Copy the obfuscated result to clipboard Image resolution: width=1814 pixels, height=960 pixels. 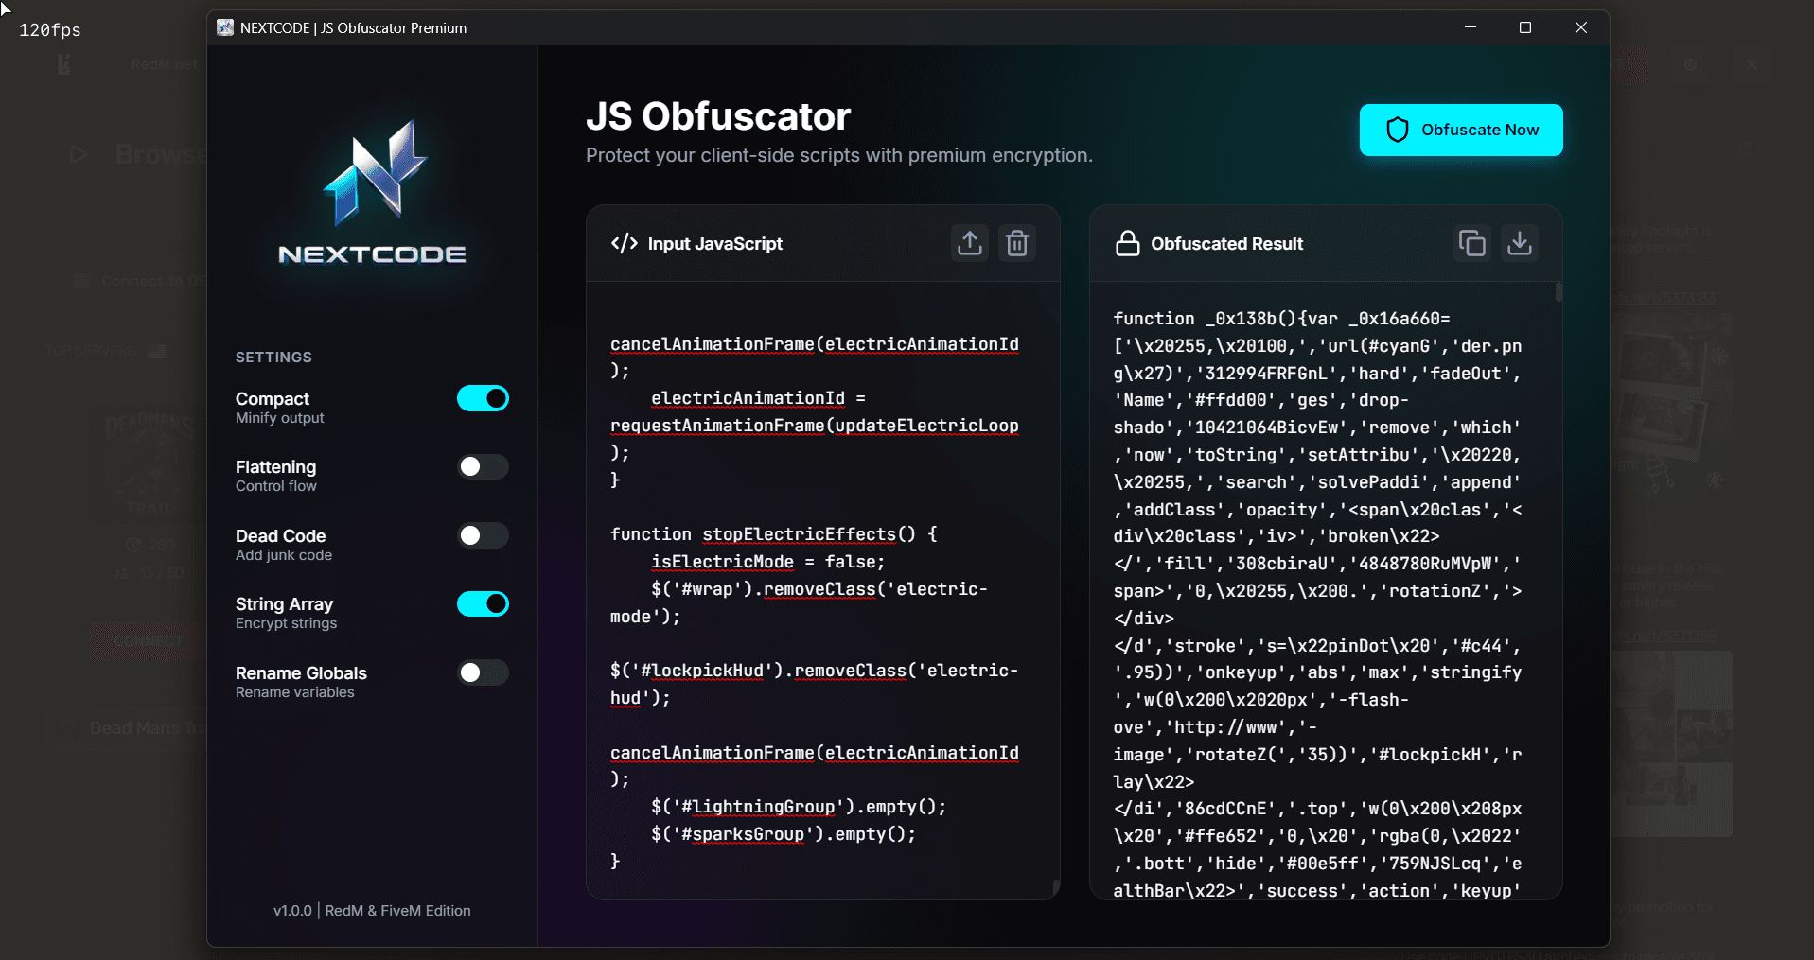click(x=1471, y=244)
